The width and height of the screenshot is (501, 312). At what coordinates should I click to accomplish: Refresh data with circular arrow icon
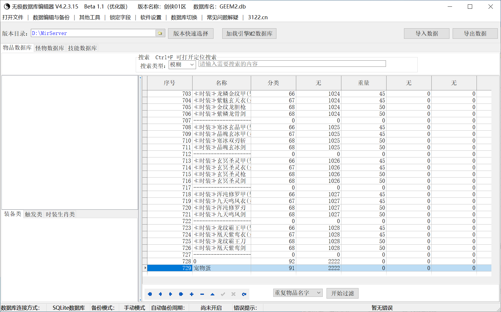click(244, 294)
